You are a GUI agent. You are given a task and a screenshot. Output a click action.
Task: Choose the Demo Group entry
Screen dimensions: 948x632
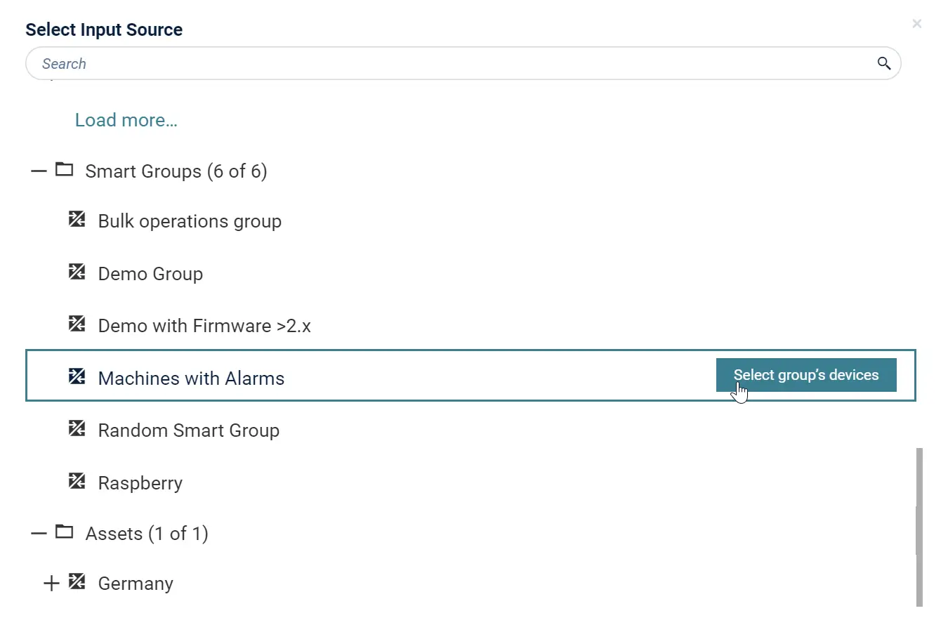tap(150, 274)
